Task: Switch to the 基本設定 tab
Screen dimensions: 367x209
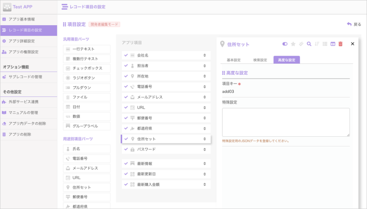Action: point(233,60)
